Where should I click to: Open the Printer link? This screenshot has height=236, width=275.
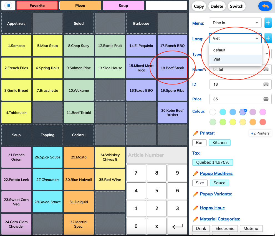point(207,133)
